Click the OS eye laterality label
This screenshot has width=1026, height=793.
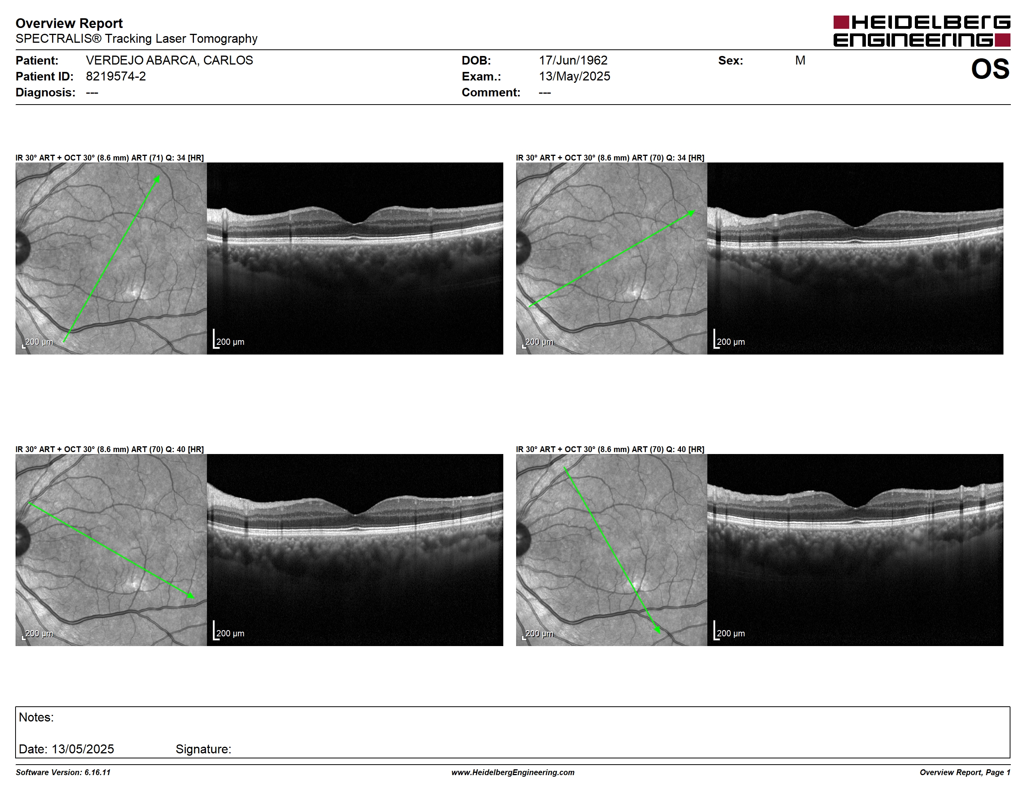(x=990, y=69)
